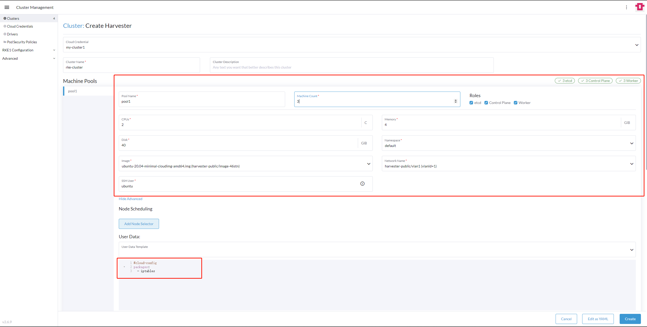Select the pool1 machine pool tab
Viewport: 647px width, 327px height.
coord(88,91)
